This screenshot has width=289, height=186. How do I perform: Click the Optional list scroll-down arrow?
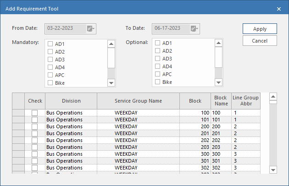(219, 82)
